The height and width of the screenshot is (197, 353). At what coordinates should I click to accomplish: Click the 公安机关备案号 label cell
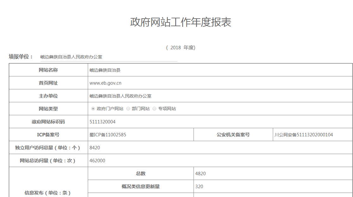pyautogui.click(x=233, y=135)
